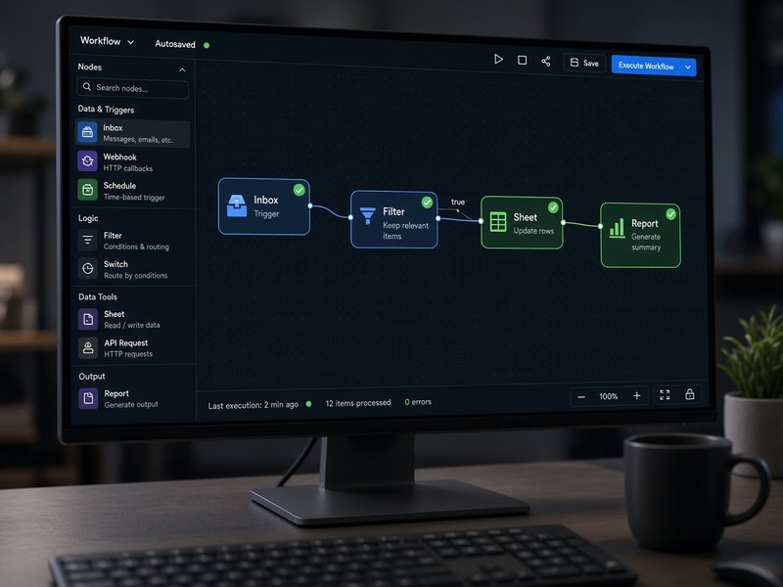Click the Report node's bar chart icon
Viewport: 783px width, 587px height.
coord(618,228)
